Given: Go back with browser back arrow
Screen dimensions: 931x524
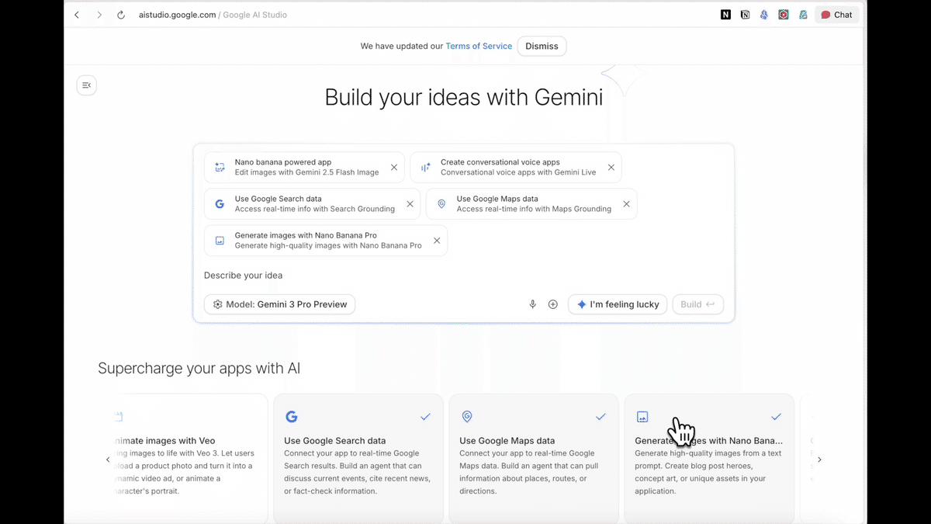Looking at the screenshot, I should point(77,15).
